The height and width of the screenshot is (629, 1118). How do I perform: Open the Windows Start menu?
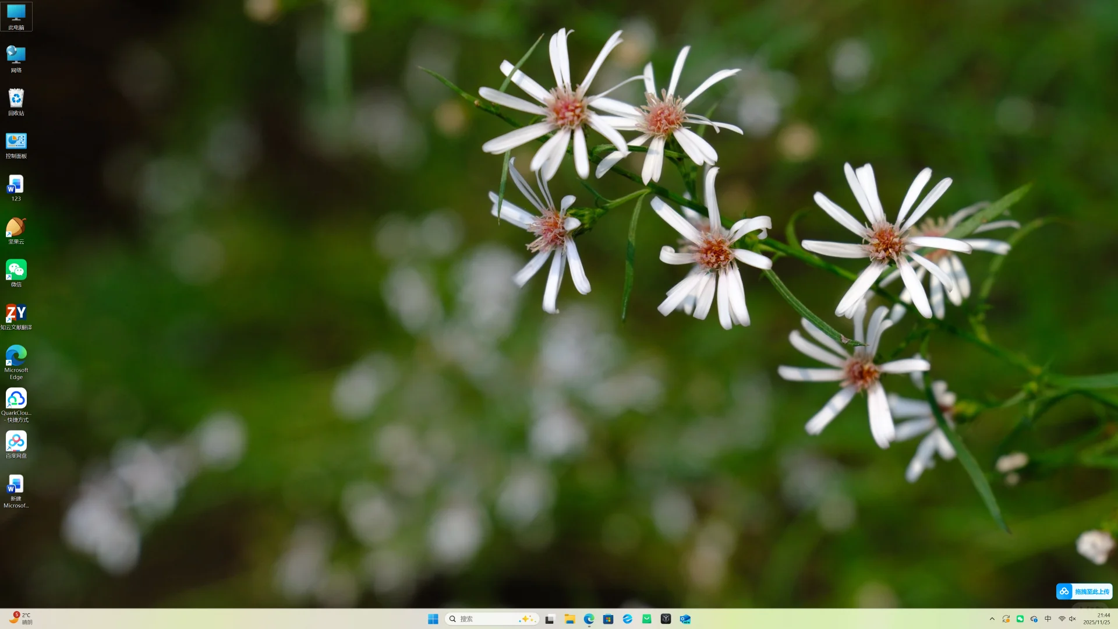click(433, 619)
